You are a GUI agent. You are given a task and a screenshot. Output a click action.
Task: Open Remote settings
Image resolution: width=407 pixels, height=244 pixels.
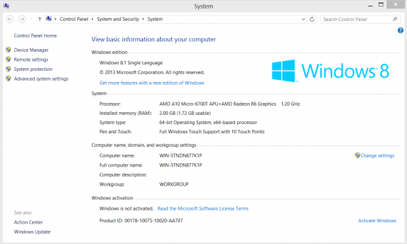(31, 60)
